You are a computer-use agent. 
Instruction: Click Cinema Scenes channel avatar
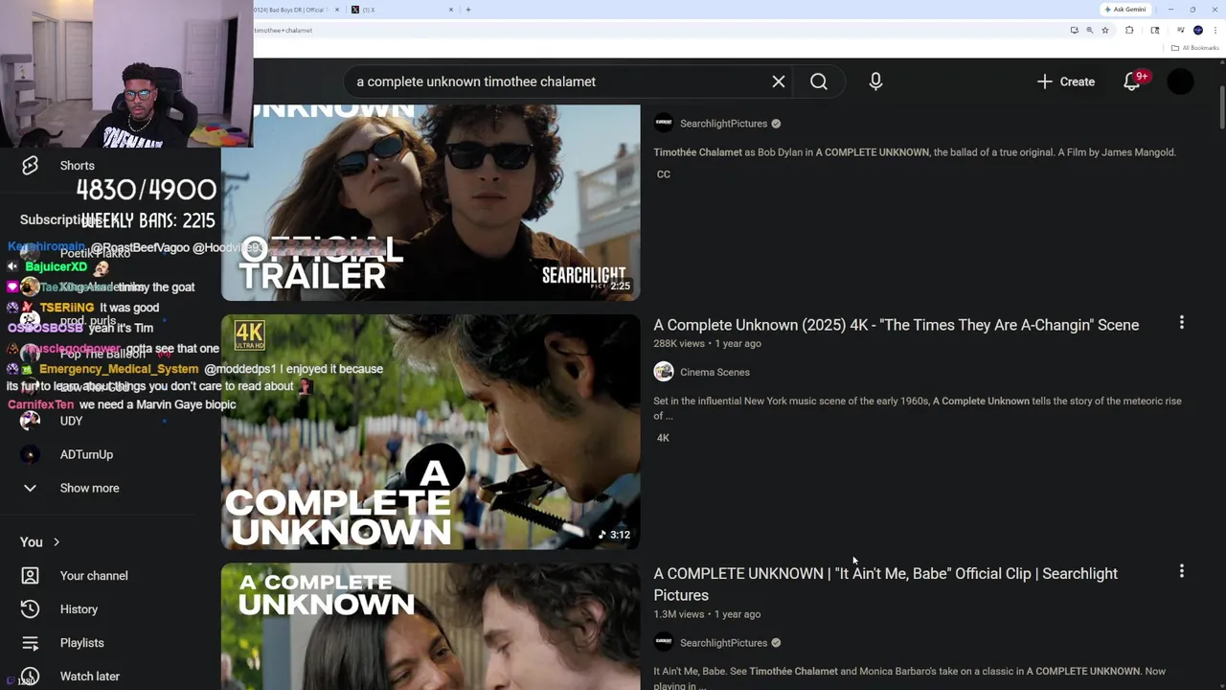click(x=664, y=372)
